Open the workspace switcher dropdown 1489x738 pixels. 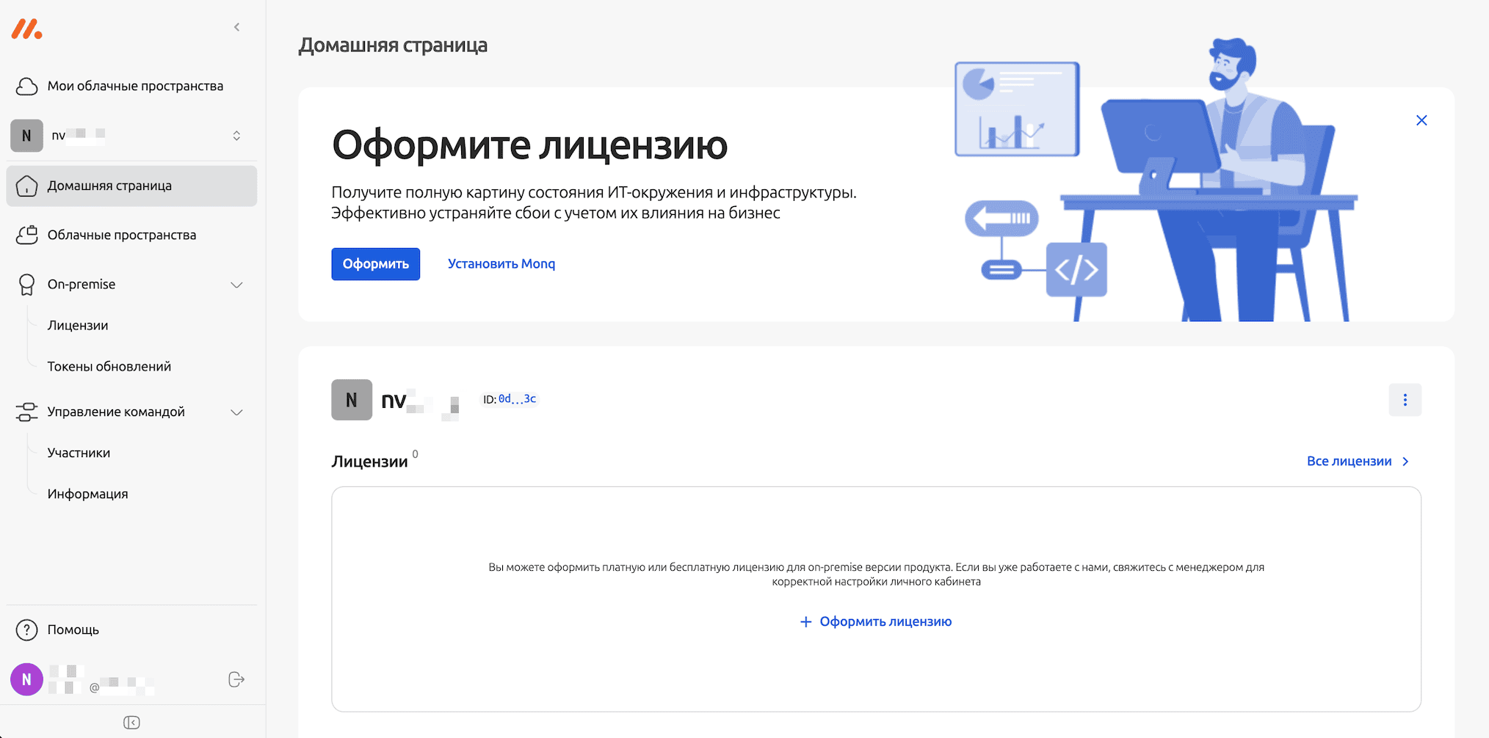tap(236, 135)
